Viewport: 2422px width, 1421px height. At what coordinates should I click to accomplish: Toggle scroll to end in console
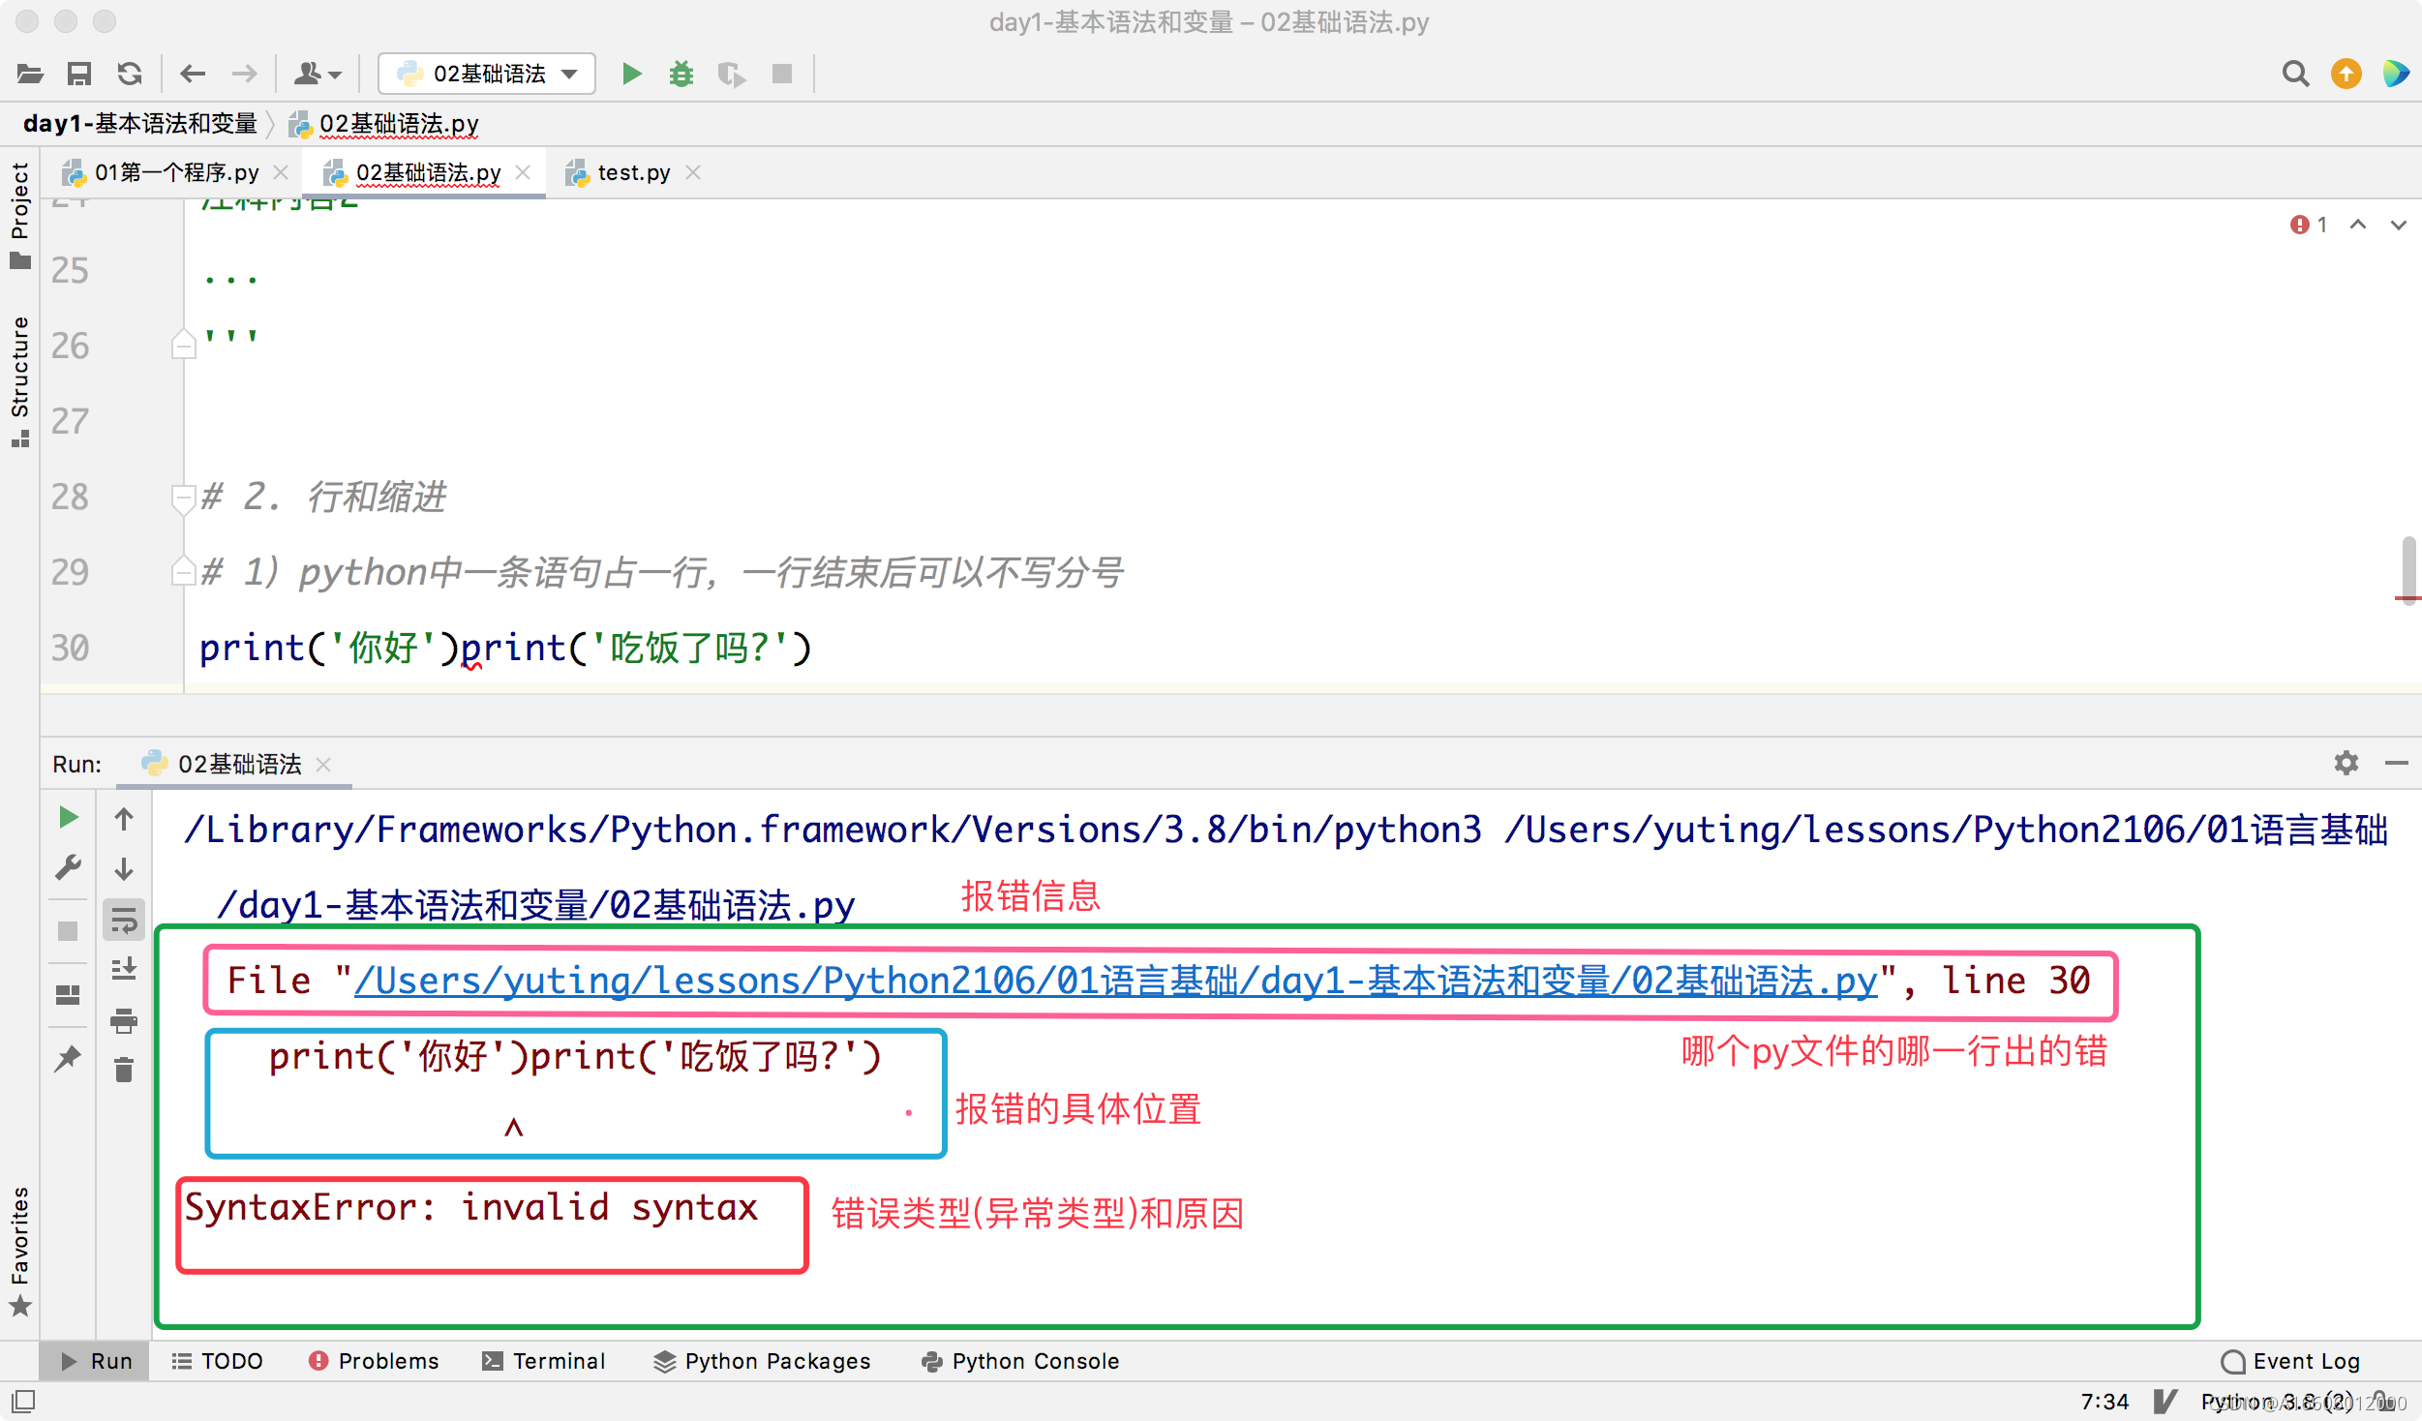[124, 969]
